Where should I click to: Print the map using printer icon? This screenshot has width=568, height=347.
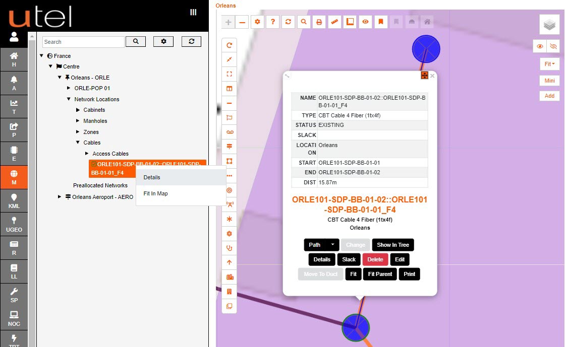(x=319, y=22)
